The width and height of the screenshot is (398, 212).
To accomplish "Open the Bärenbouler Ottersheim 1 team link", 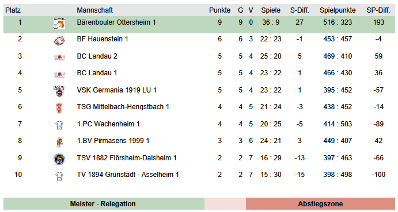I will click(x=116, y=22).
